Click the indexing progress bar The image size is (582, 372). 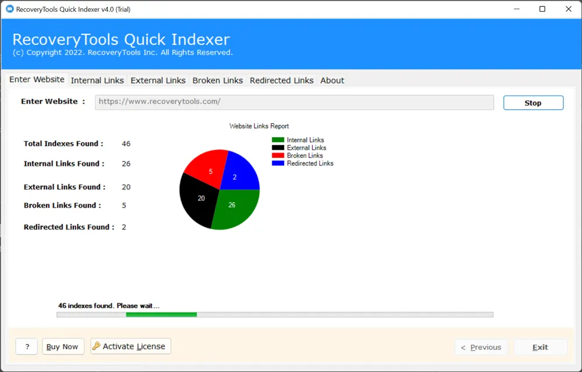(x=275, y=315)
